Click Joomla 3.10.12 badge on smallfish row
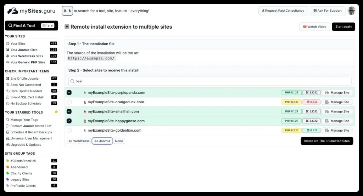 pos(311,111)
